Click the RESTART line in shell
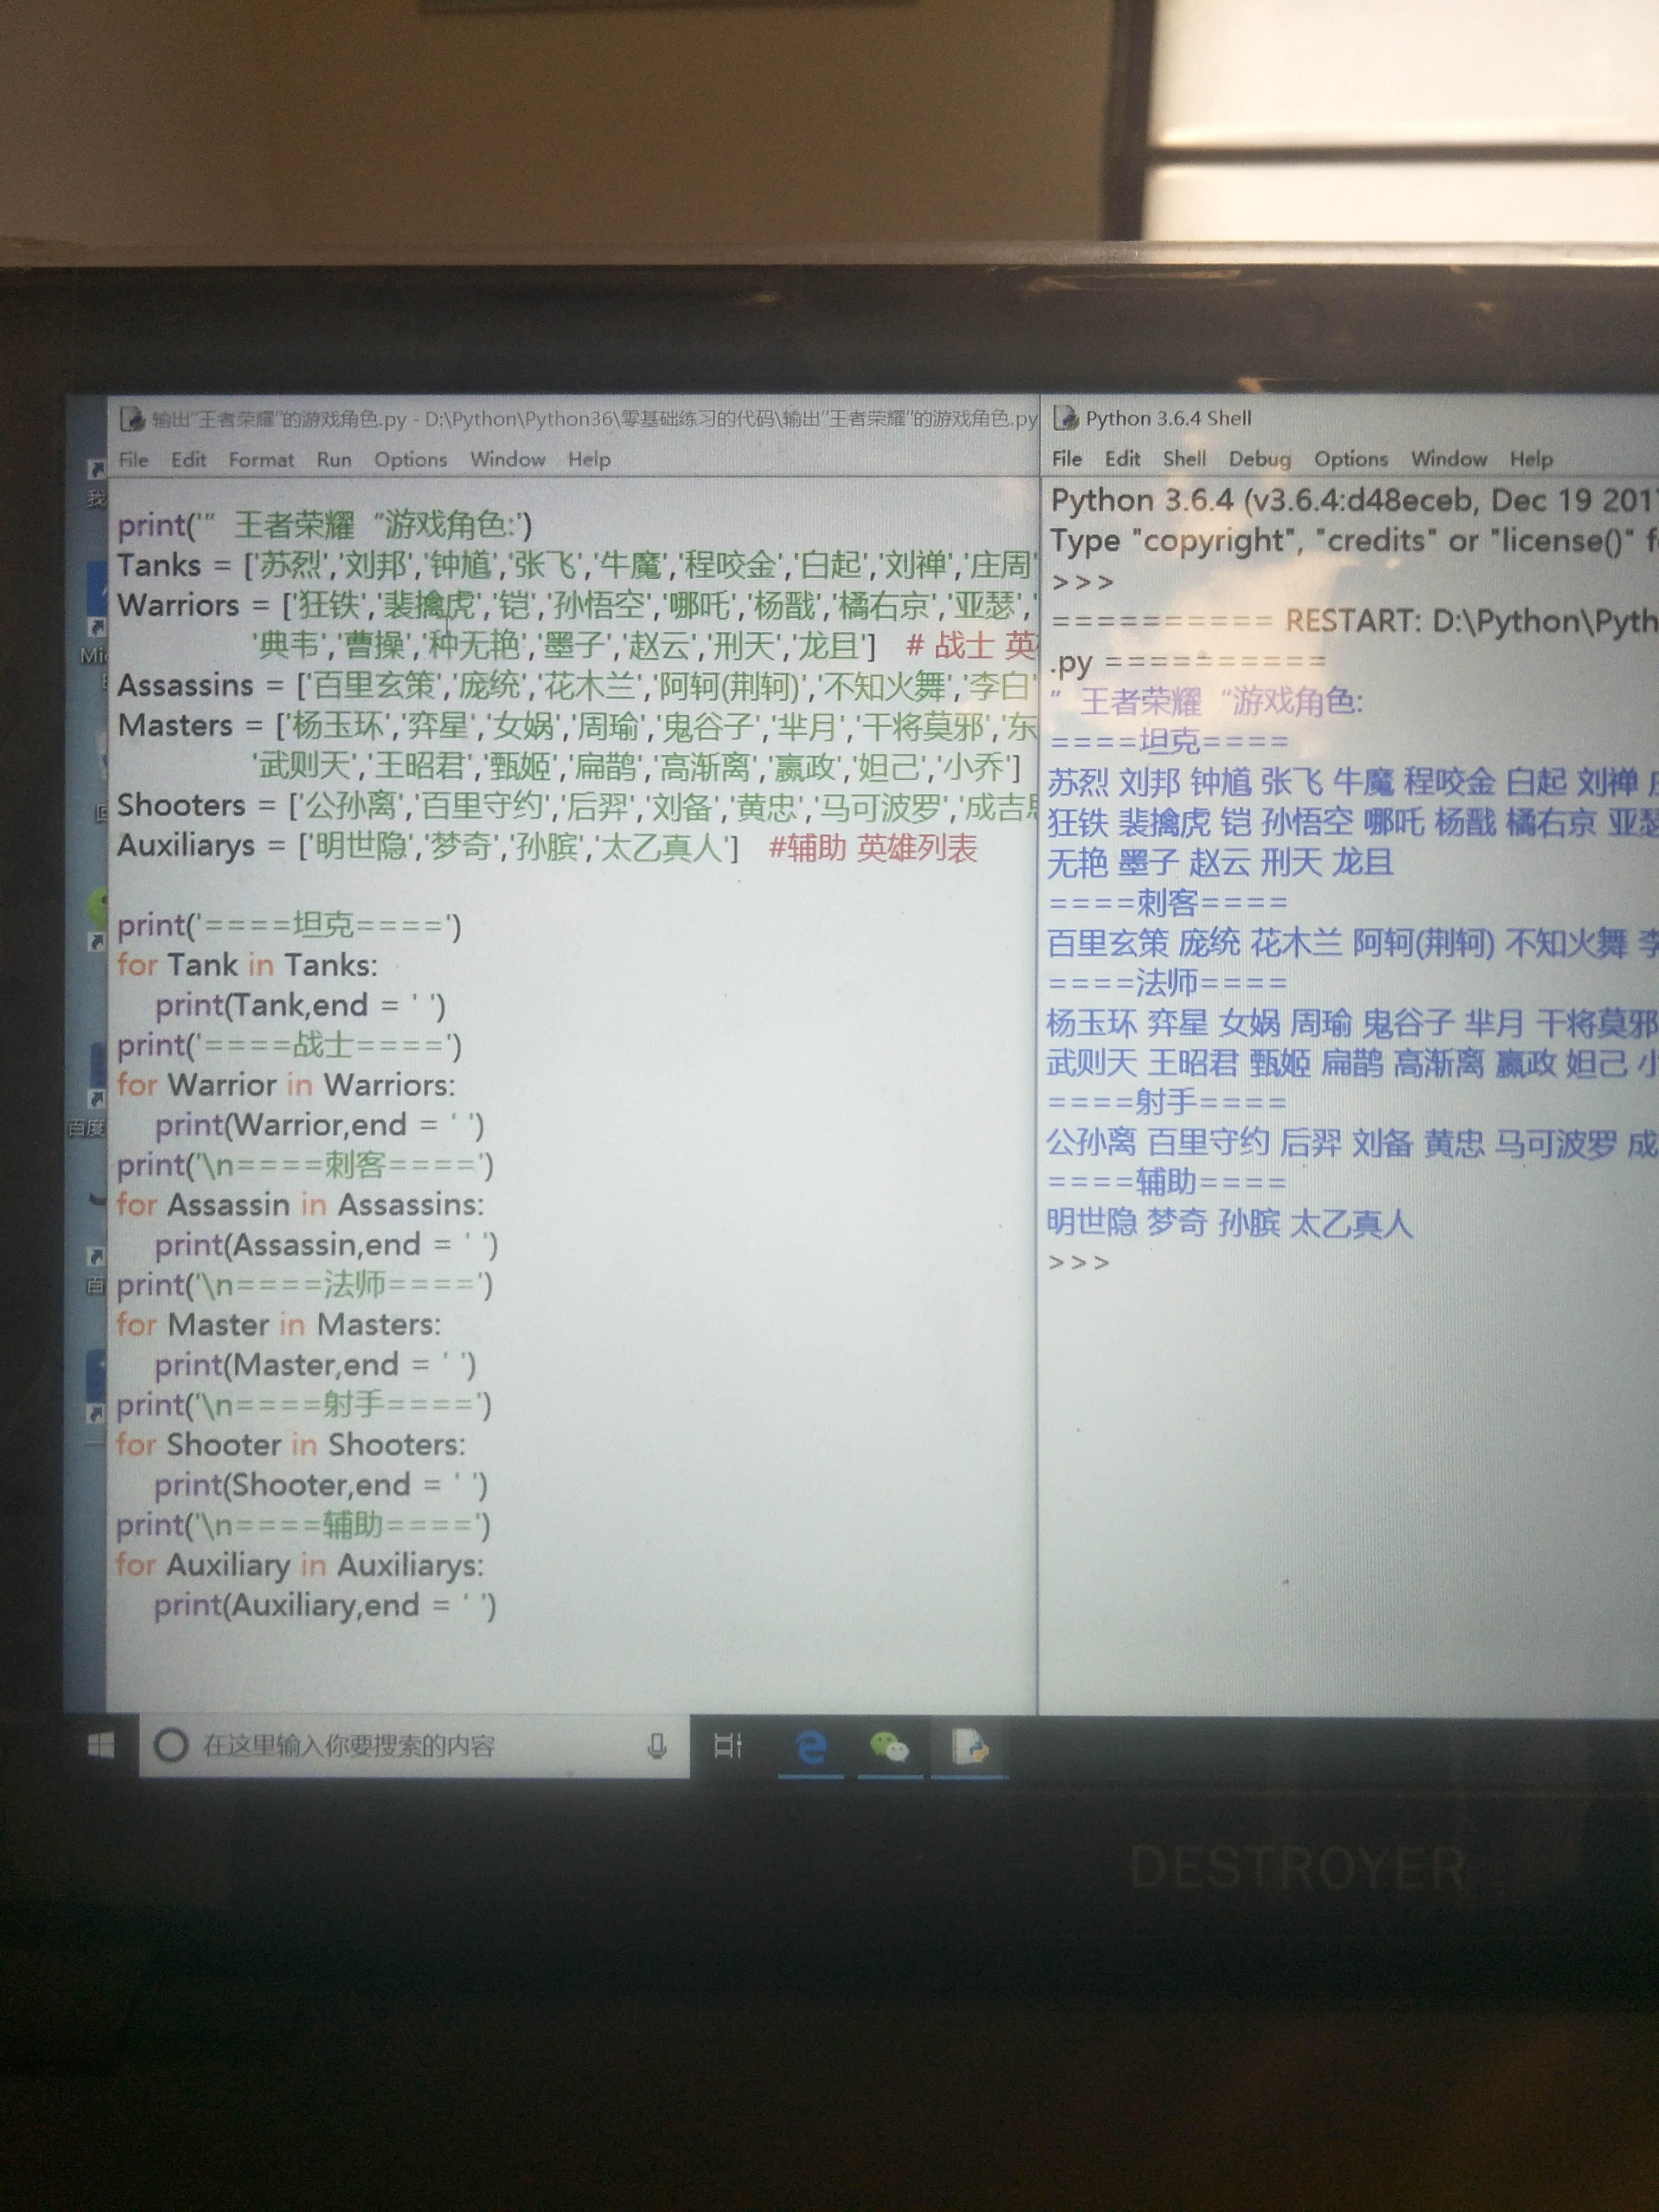This screenshot has height=2212, width=1659. (1354, 621)
